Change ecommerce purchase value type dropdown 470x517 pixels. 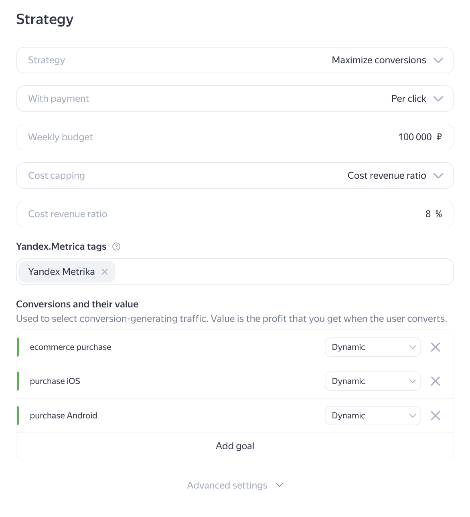point(373,347)
